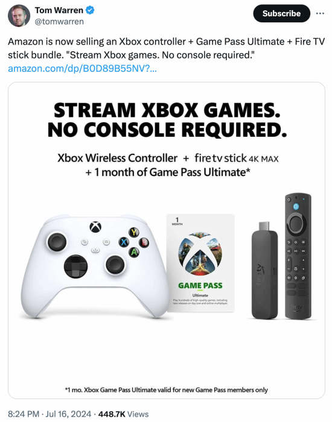
Task: Click the blue verified badge
Action: (x=90, y=10)
